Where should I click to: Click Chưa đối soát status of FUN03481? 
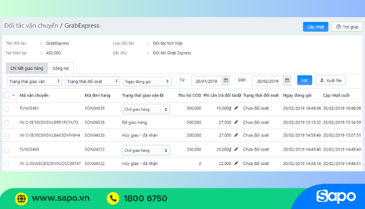256,108
